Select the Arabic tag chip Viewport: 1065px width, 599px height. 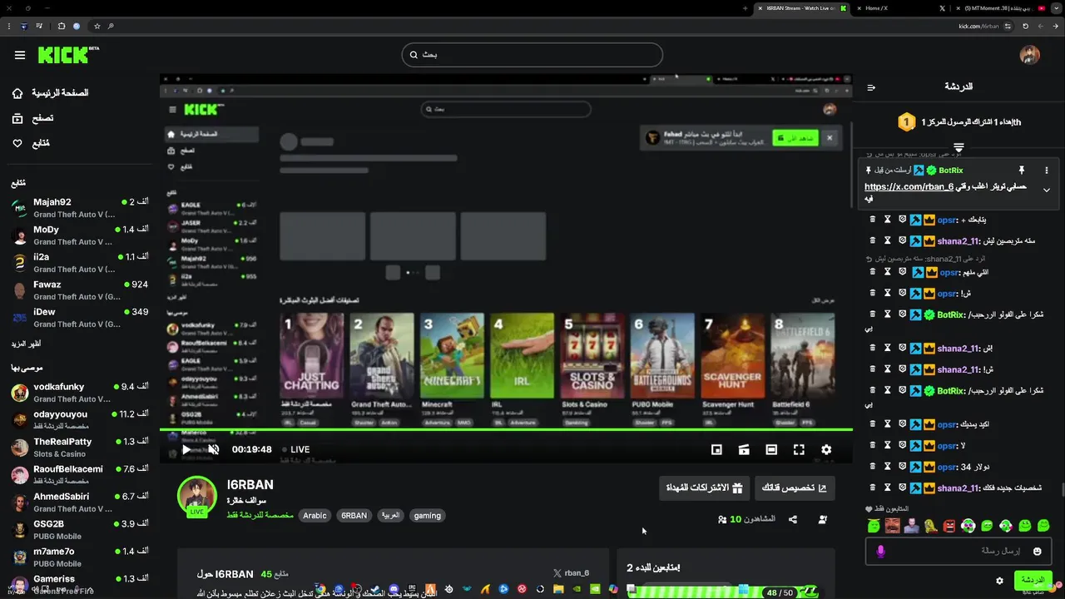[x=315, y=516]
